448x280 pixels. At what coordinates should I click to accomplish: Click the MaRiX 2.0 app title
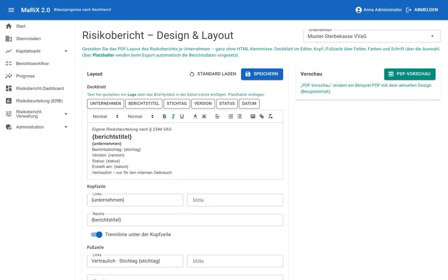coord(35,10)
